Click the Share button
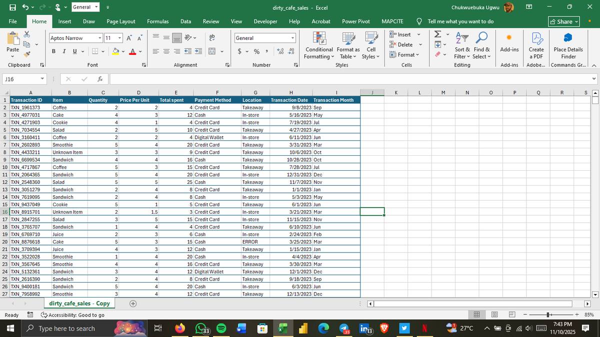600x337 pixels. point(563,21)
